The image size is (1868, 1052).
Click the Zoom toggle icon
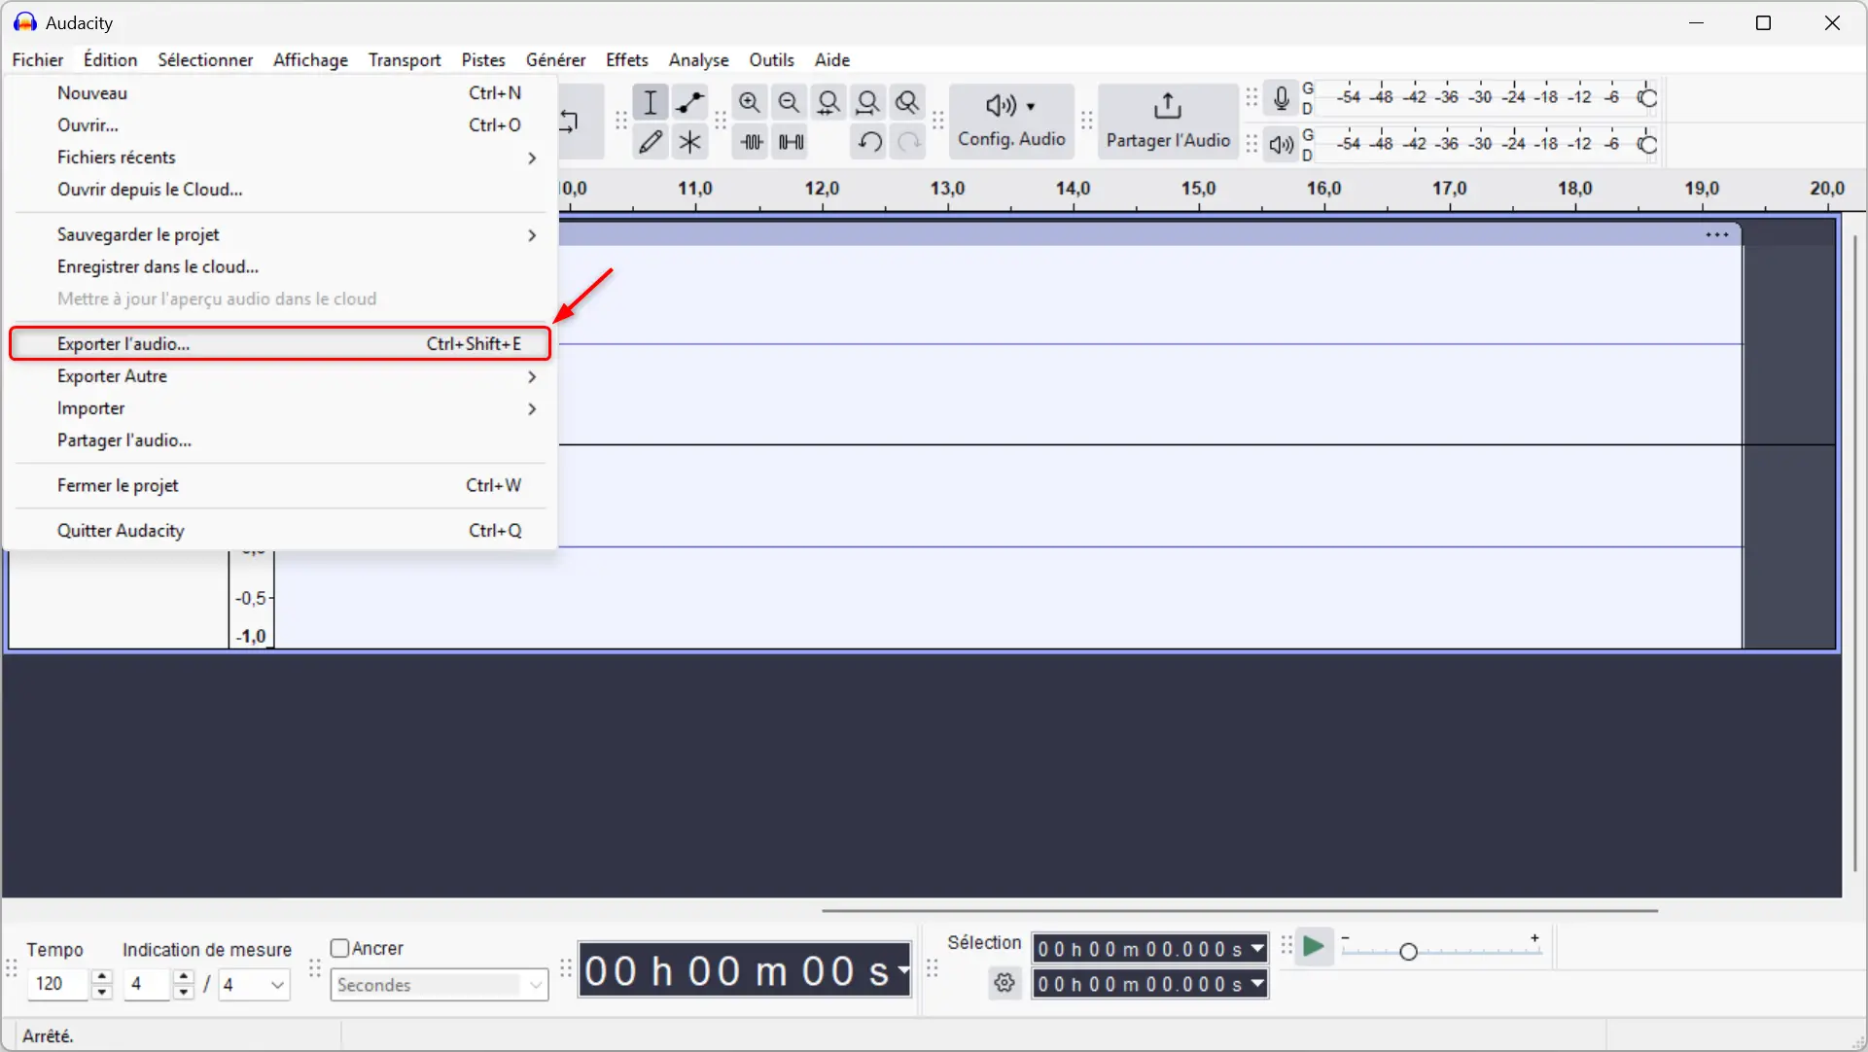click(x=907, y=102)
